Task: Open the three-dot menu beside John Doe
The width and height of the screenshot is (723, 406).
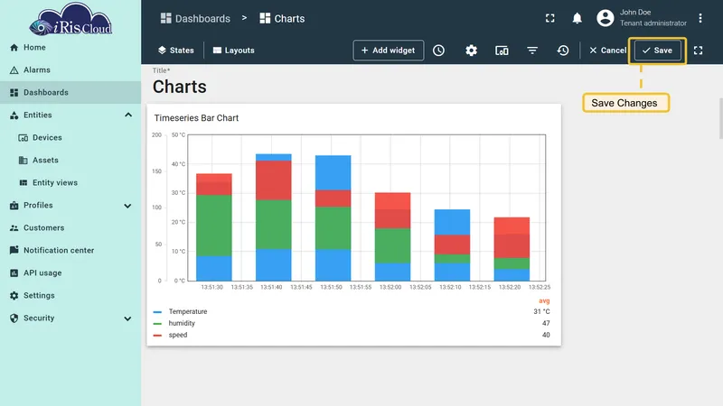Action: (700, 18)
